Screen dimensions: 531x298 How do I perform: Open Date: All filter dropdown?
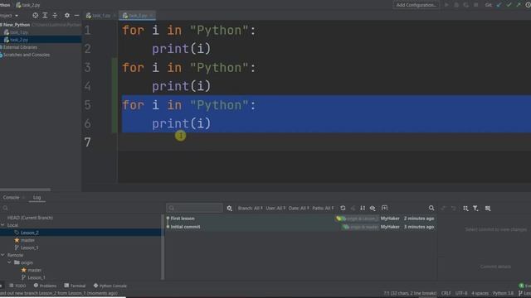pos(299,208)
